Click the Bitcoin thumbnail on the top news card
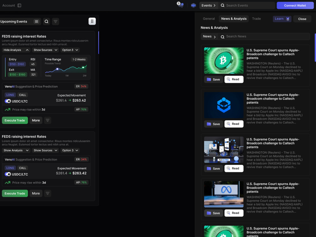The image size is (316, 237). 224,60
